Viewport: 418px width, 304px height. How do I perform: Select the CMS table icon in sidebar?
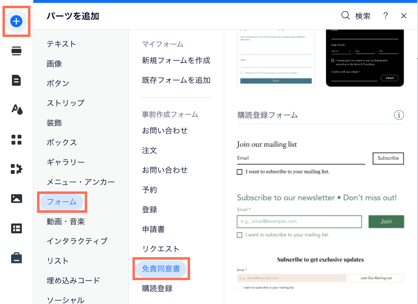point(16,228)
